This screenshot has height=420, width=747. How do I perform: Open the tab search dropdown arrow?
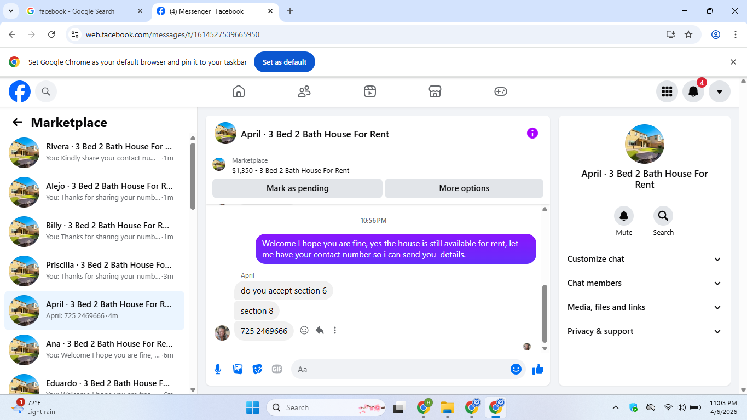point(10,11)
